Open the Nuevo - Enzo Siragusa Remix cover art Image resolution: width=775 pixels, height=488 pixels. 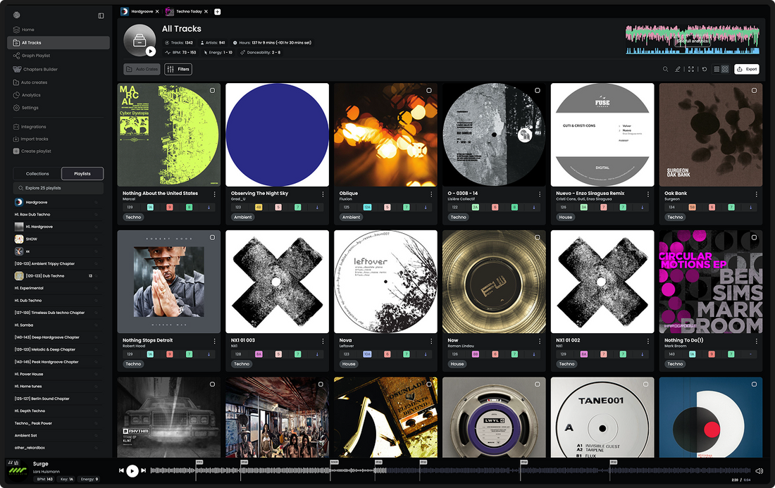(602, 134)
